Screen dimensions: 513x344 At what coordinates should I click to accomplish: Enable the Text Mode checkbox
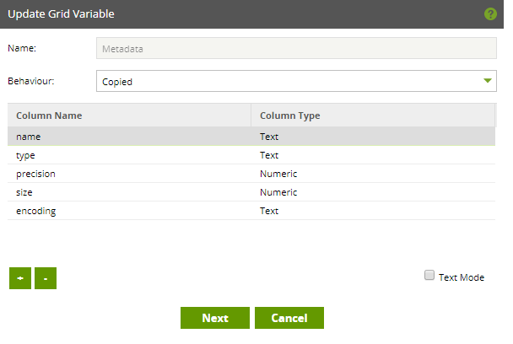(429, 275)
